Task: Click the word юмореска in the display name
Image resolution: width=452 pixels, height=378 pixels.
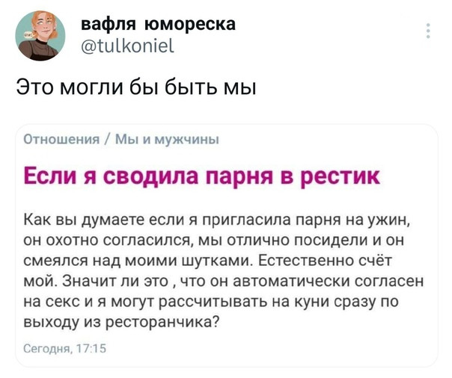Action: 189,25
